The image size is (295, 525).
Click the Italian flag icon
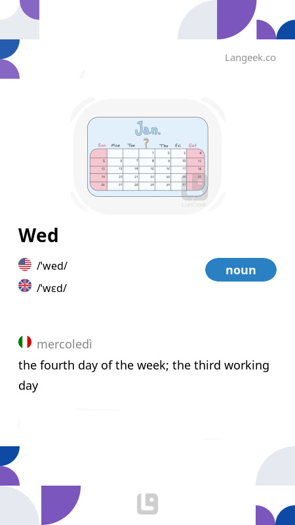25,342
